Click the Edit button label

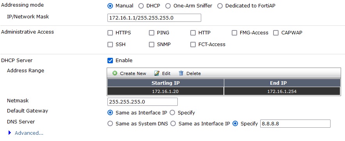166,73
